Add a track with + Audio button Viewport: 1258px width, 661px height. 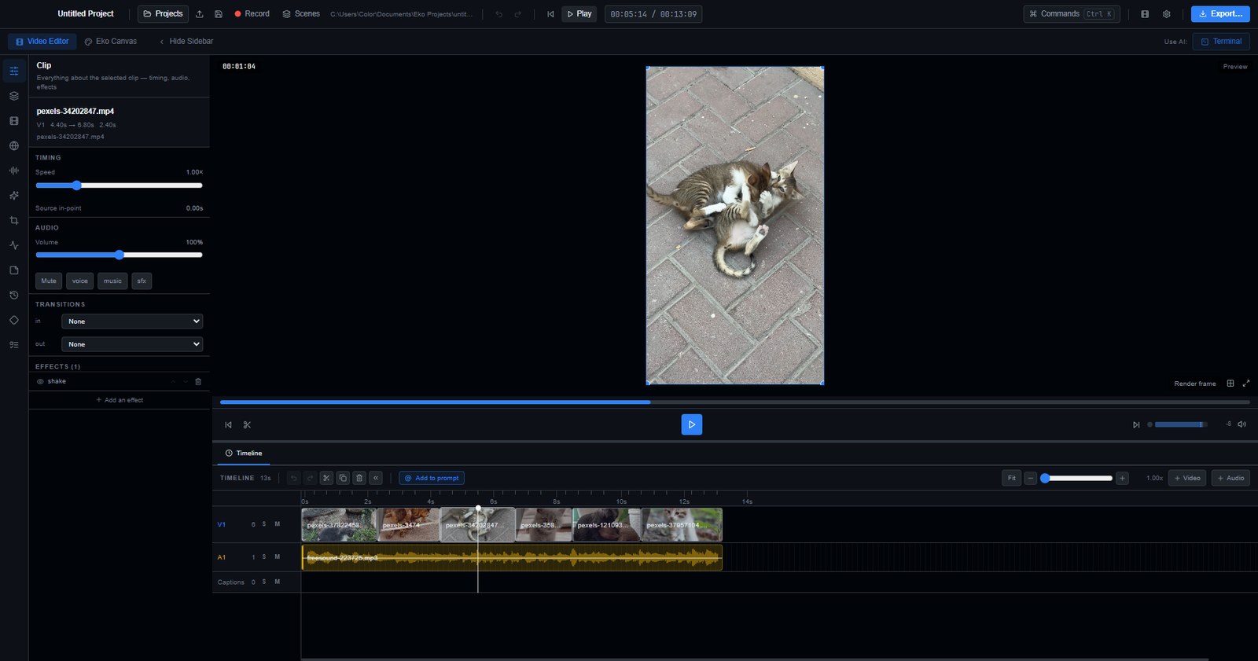click(x=1230, y=478)
